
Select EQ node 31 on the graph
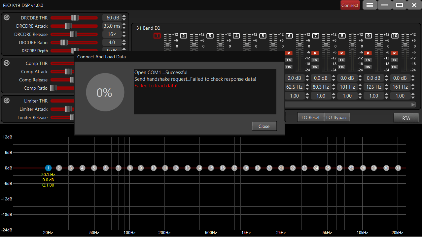click(x=398, y=168)
